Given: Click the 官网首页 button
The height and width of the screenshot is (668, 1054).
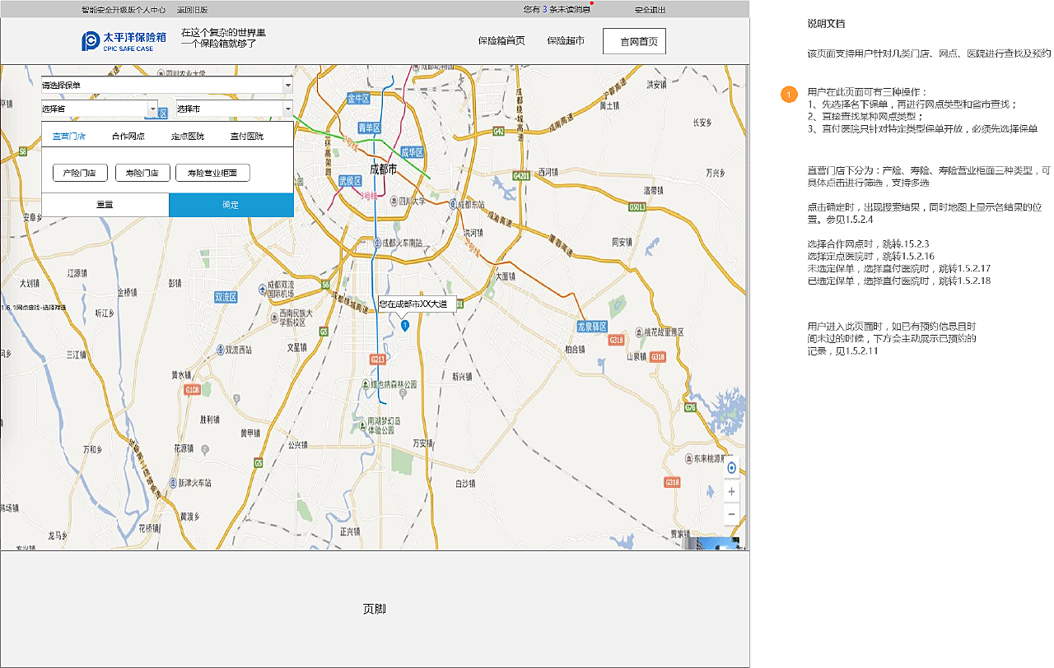Looking at the screenshot, I should point(634,41).
